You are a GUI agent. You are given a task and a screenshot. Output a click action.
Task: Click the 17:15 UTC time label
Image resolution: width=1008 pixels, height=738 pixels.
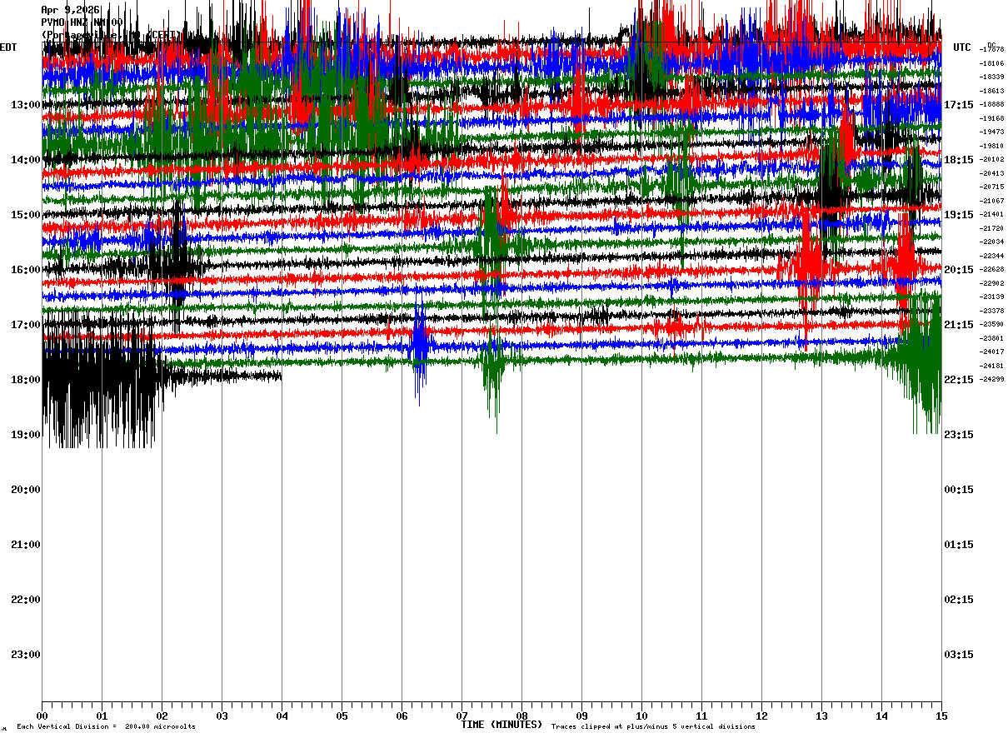tap(959, 105)
